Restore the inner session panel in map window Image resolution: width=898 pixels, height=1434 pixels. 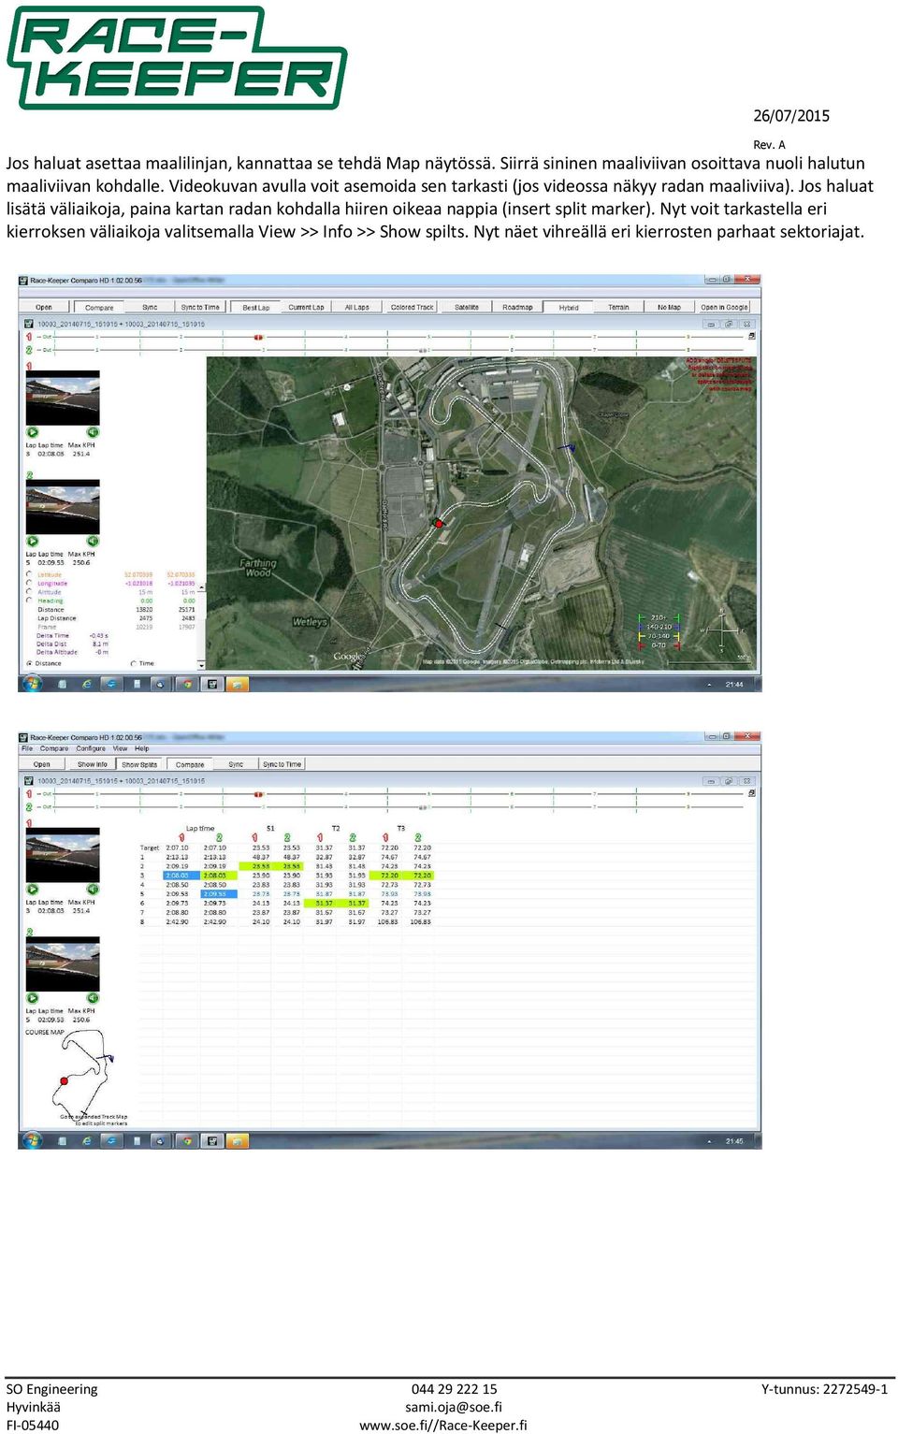tap(728, 325)
